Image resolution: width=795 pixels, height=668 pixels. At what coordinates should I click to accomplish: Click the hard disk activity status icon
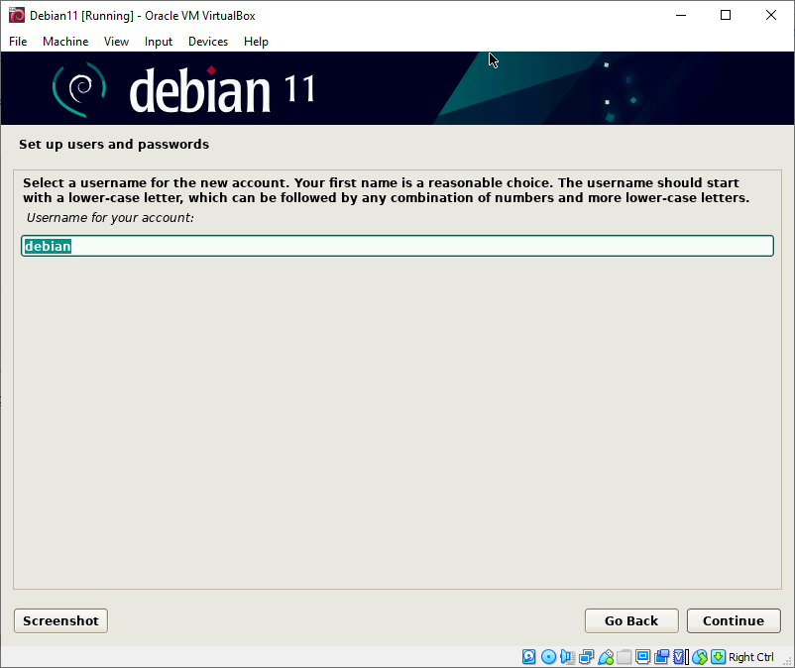click(528, 657)
